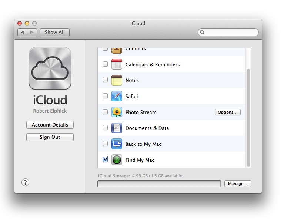The width and height of the screenshot is (284, 221).
Task: Click the iCloud storage usage bar
Action: pyautogui.click(x=159, y=184)
